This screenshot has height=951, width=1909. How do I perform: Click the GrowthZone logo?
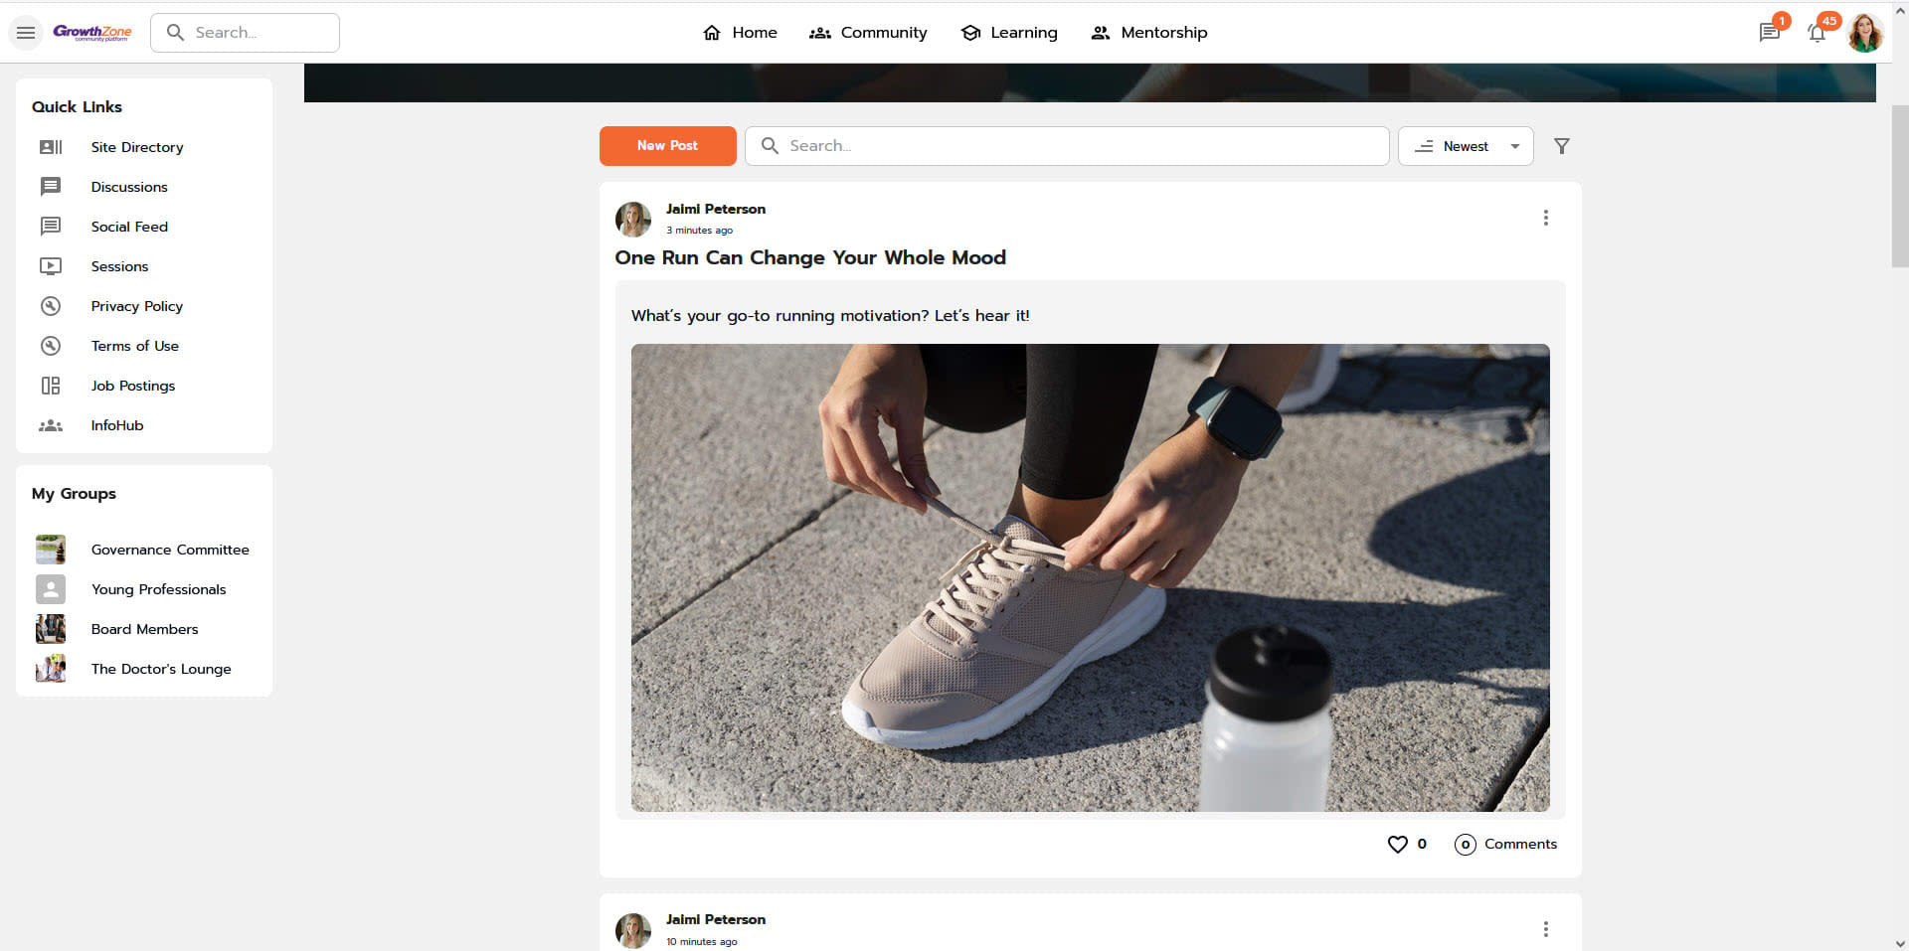[x=92, y=33]
